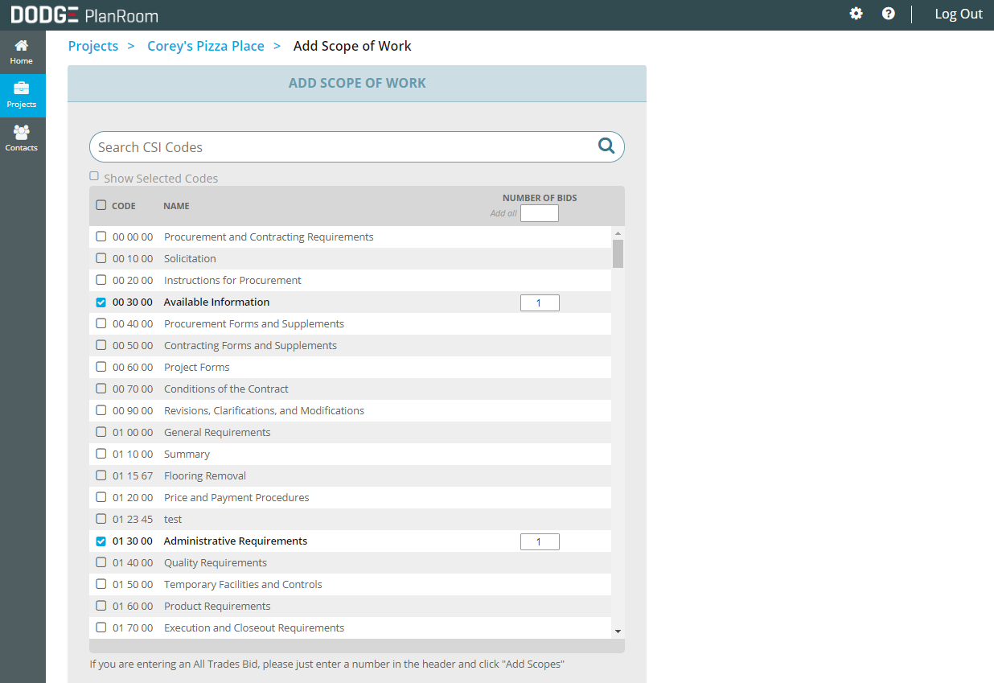Click the Dodge PlanRoom logo
This screenshot has width=994, height=683.
pyautogui.click(x=84, y=14)
